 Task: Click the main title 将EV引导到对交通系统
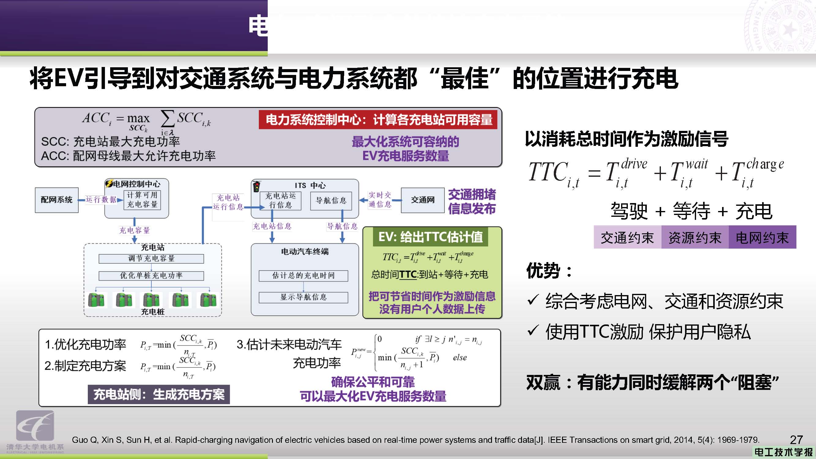(354, 78)
